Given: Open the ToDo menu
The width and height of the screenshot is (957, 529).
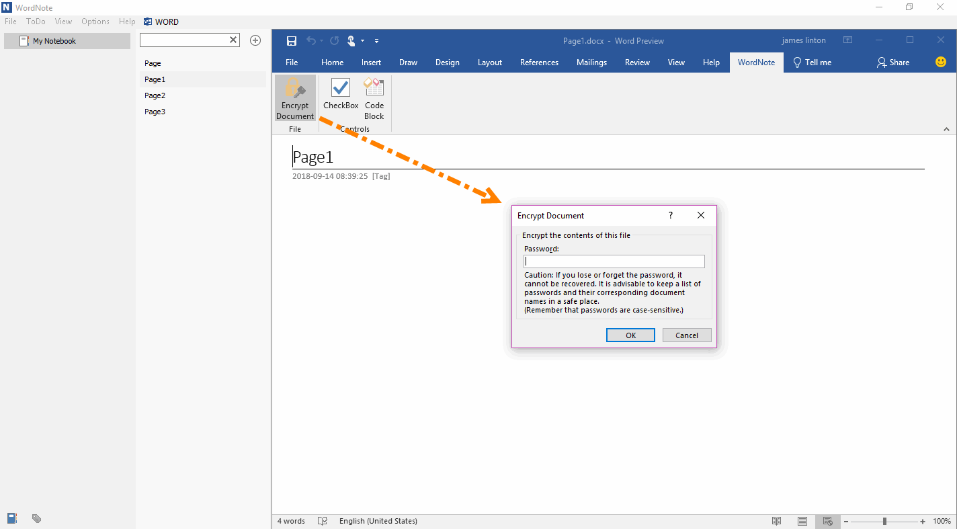Looking at the screenshot, I should click(x=36, y=22).
